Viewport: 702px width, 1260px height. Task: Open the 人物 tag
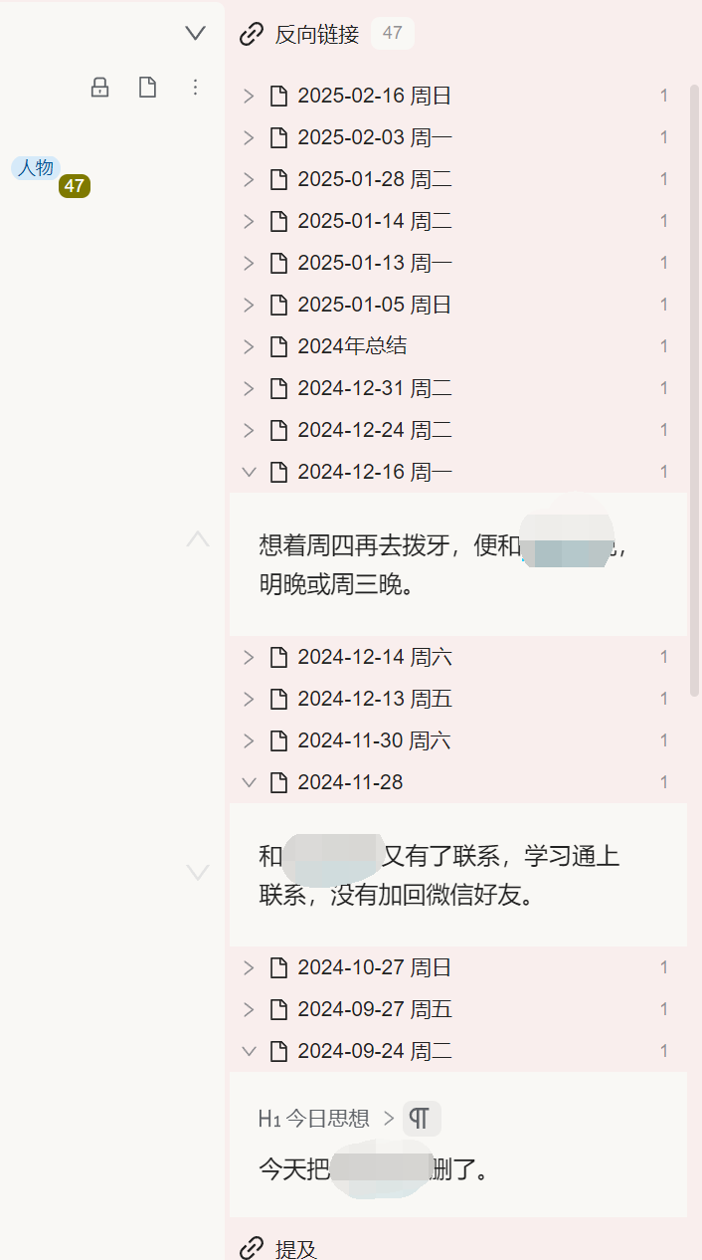coord(36,167)
